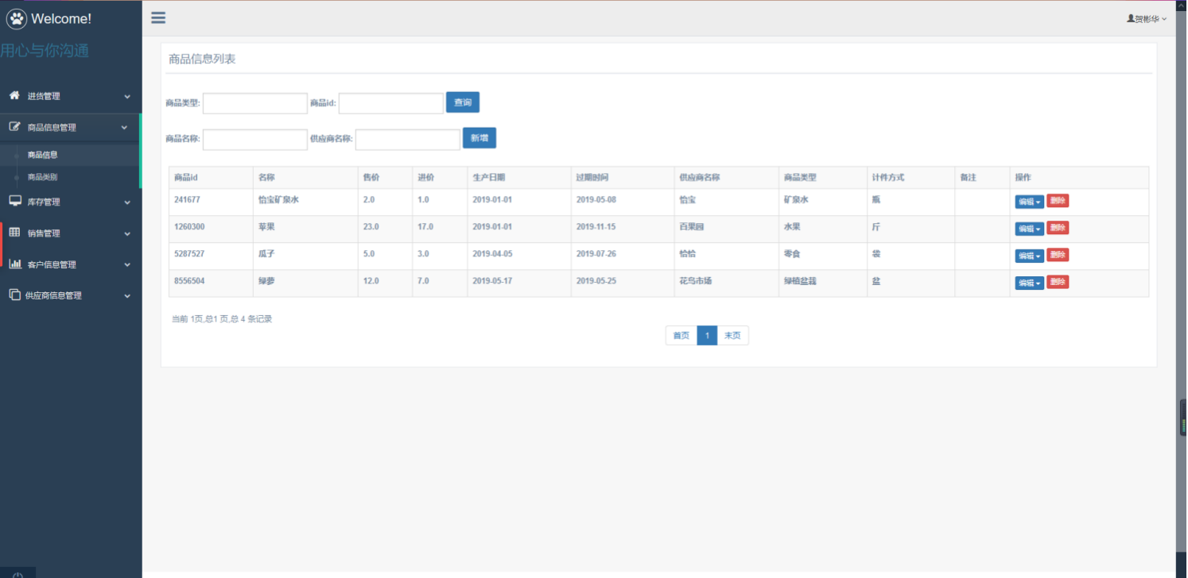Screen dimensions: 1188x578
Task: Click the user icon beside 贺彬华
Action: [1131, 17]
